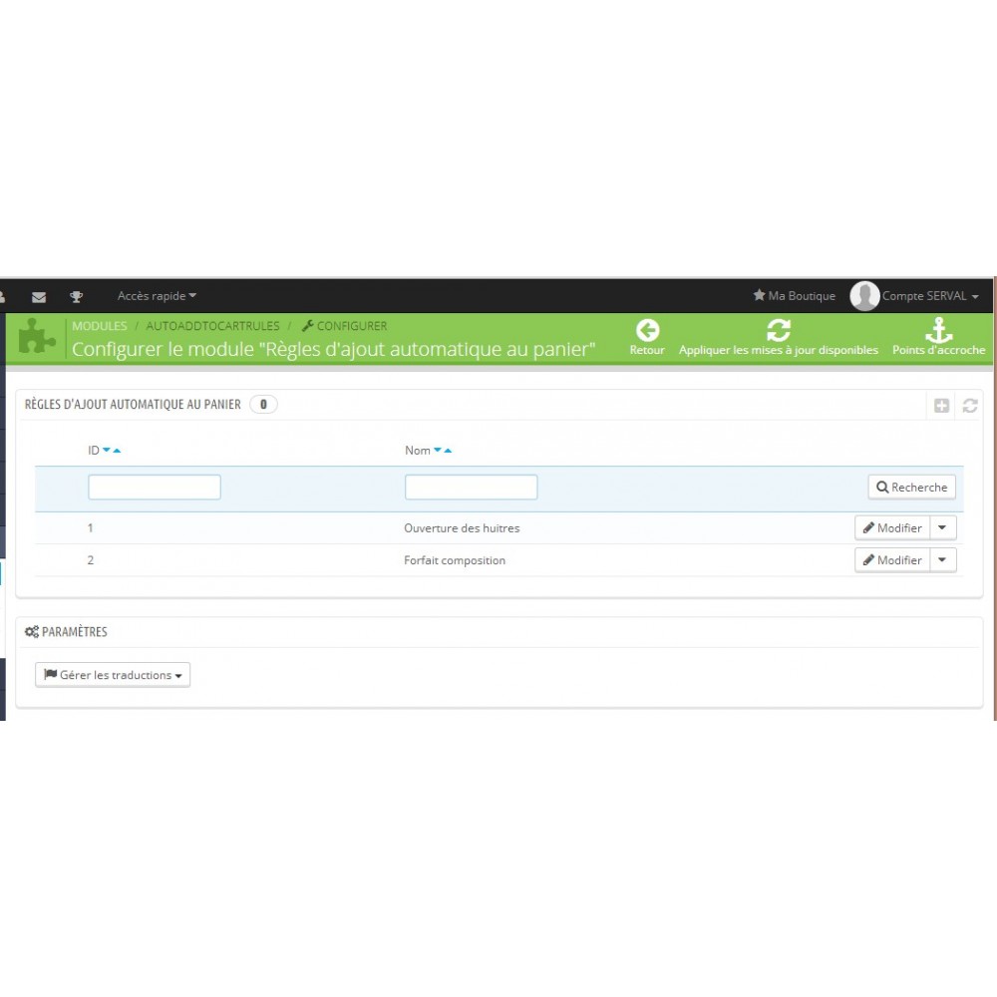Click the update refresh arrows icon

[x=779, y=330]
